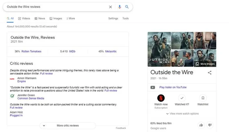The height and width of the screenshot is (132, 229).
Task: Start voice search with the microphone icon
Action: coord(120,7)
